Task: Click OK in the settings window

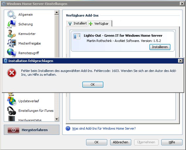Action: click(97, 142)
